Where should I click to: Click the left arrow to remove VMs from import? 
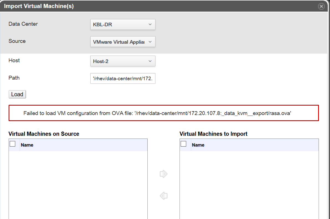click(163, 196)
